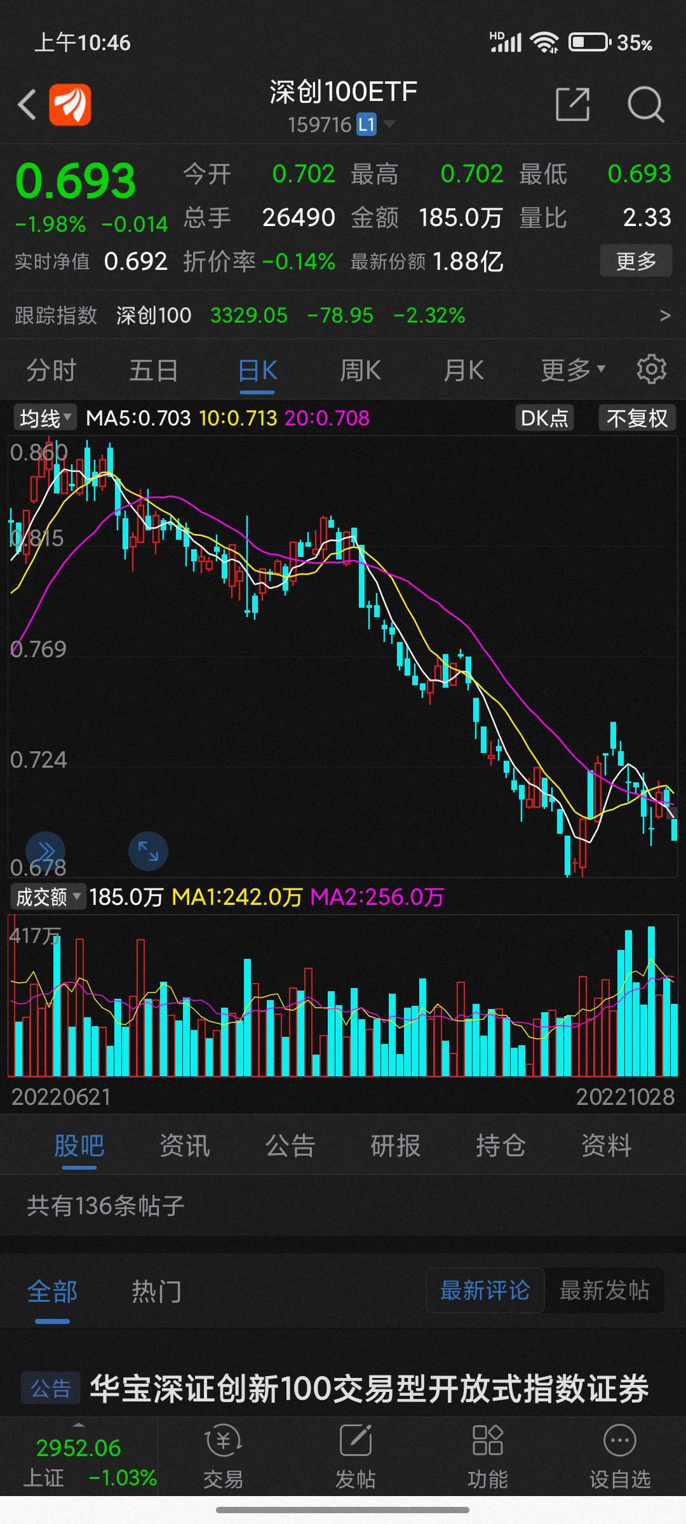
Task: Tap the WiFi status icon
Action: click(544, 43)
